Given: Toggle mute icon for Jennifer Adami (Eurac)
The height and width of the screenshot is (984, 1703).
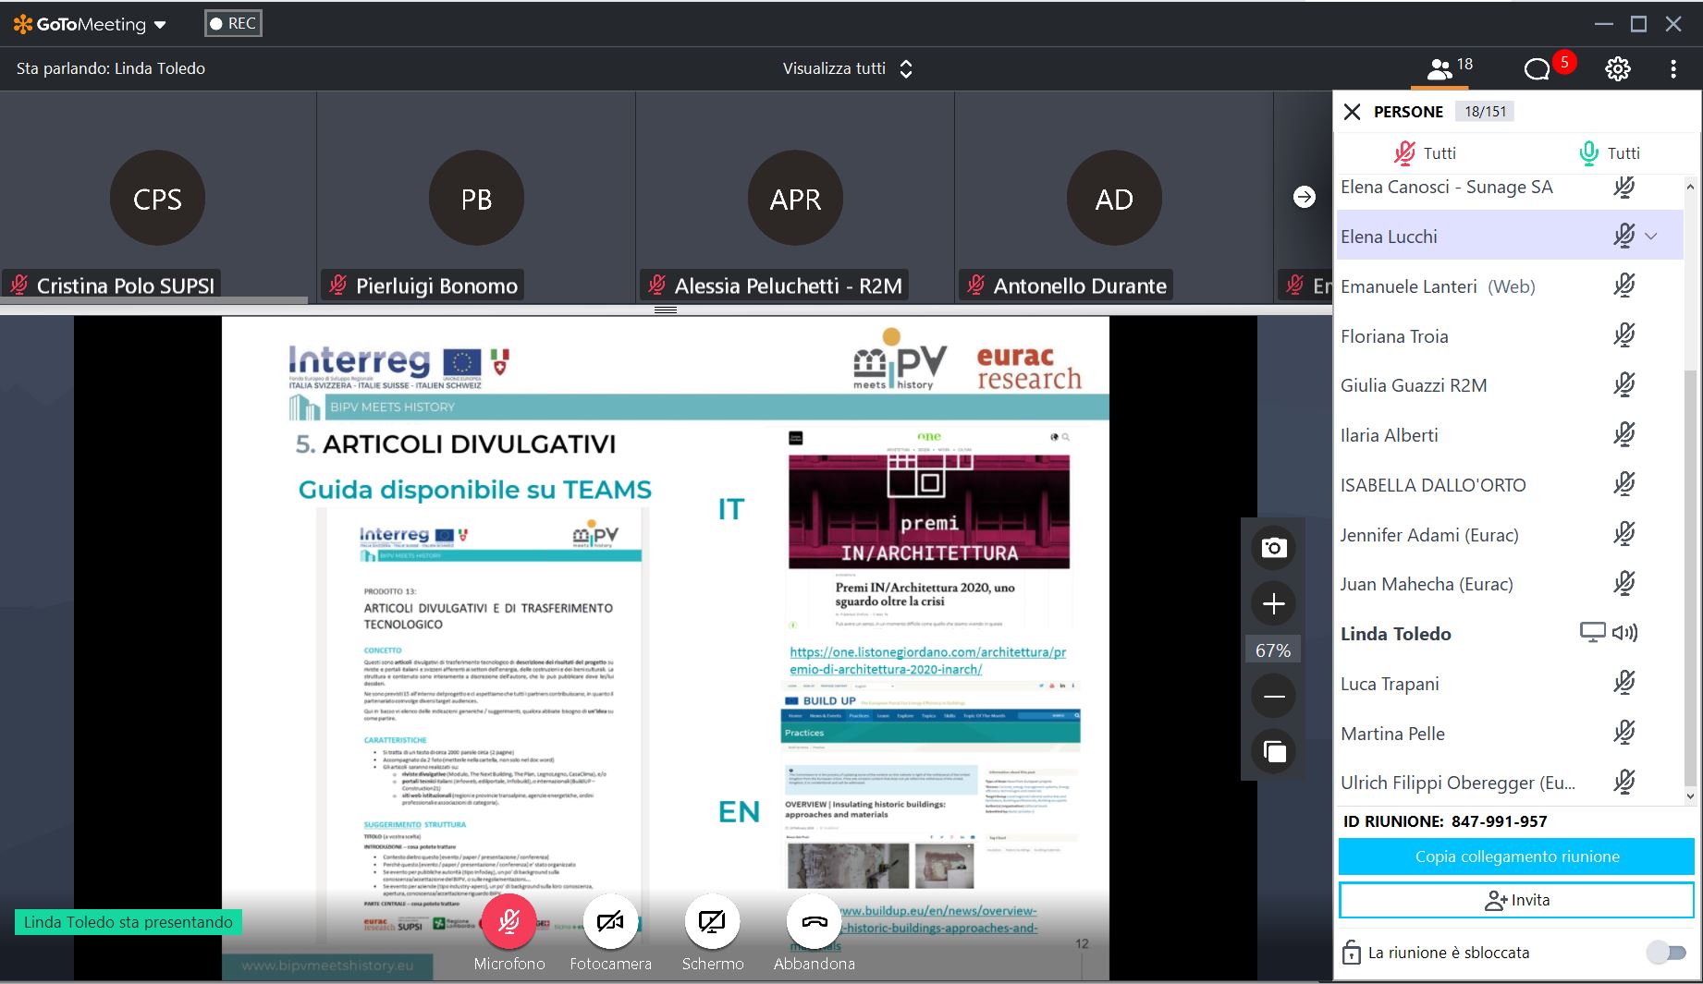Looking at the screenshot, I should (x=1624, y=534).
